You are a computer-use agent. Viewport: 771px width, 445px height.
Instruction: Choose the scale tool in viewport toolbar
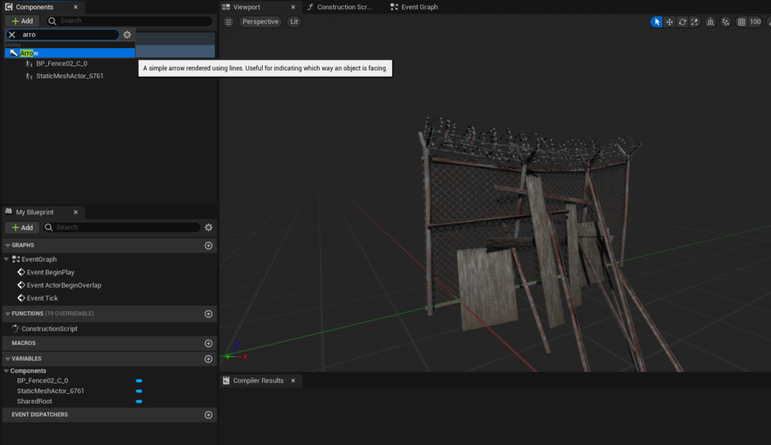[694, 22]
